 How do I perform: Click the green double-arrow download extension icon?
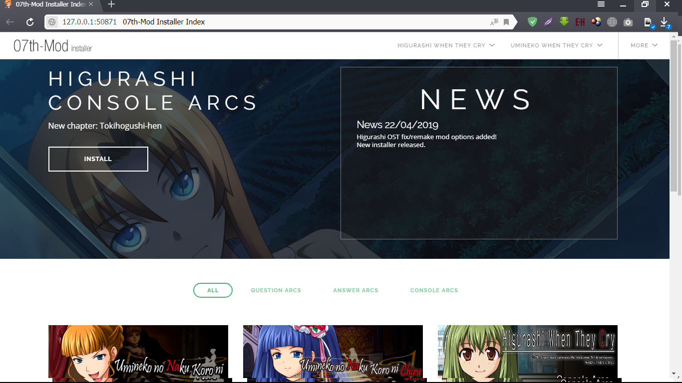pos(564,22)
